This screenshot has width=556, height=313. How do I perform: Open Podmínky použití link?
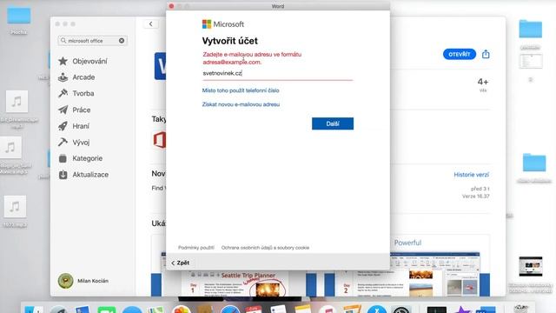(196, 248)
